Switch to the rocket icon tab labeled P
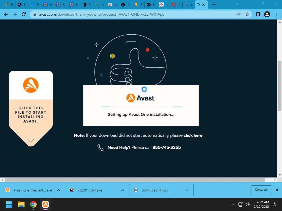Screen dimensions: 282x211 coord(9,5)
